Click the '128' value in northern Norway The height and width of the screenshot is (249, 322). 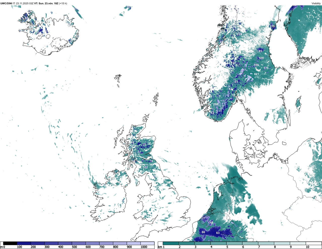coord(240,34)
